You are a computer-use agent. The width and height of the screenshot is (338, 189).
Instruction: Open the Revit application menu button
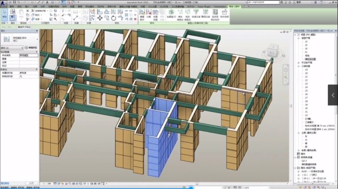tap(3, 3)
